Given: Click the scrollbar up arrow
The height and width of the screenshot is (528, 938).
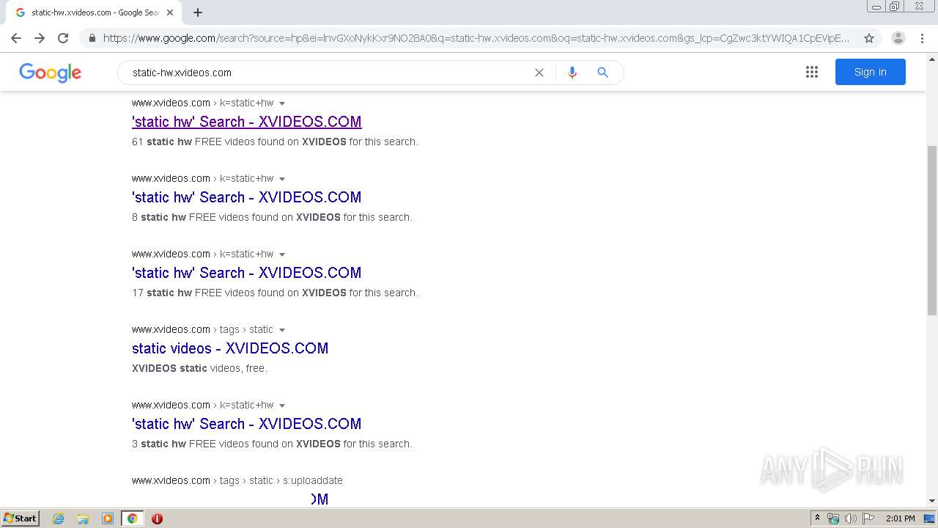Looking at the screenshot, I should 932,58.
